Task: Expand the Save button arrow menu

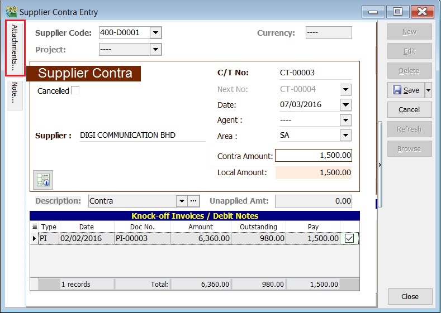Action: [x=428, y=90]
